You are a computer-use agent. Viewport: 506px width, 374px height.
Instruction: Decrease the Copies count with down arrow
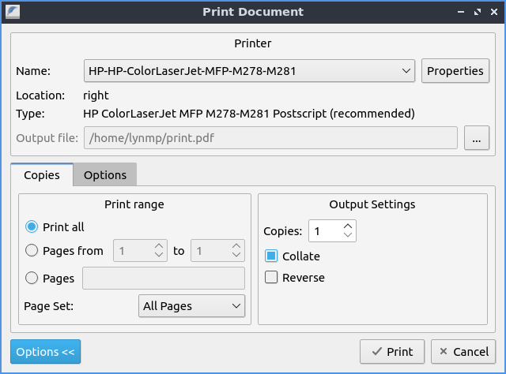tap(348, 236)
